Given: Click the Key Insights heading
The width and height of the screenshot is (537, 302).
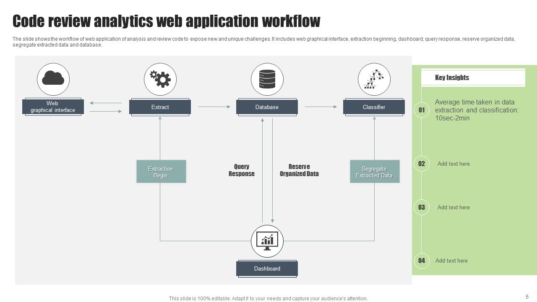Looking at the screenshot, I should coord(452,77).
